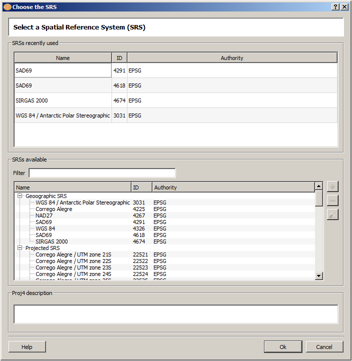
Task: Click the application icon in title bar
Action: [7, 7]
